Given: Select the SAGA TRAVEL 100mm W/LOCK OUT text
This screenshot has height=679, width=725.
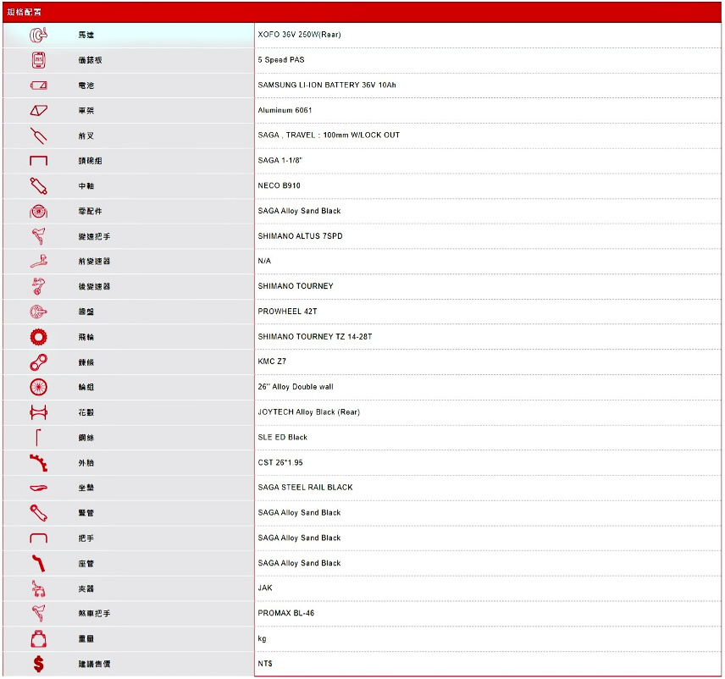Looking at the screenshot, I should 329,135.
